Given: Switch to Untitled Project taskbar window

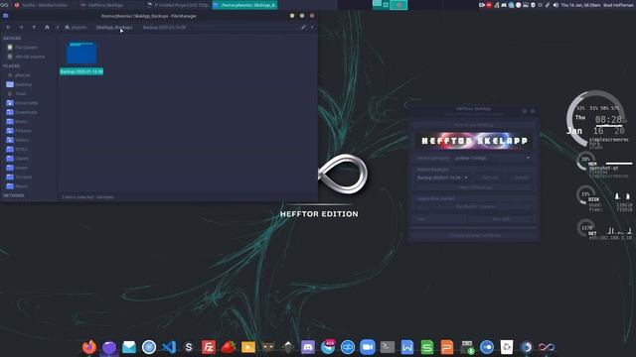Looking at the screenshot, I should click(x=179, y=5).
